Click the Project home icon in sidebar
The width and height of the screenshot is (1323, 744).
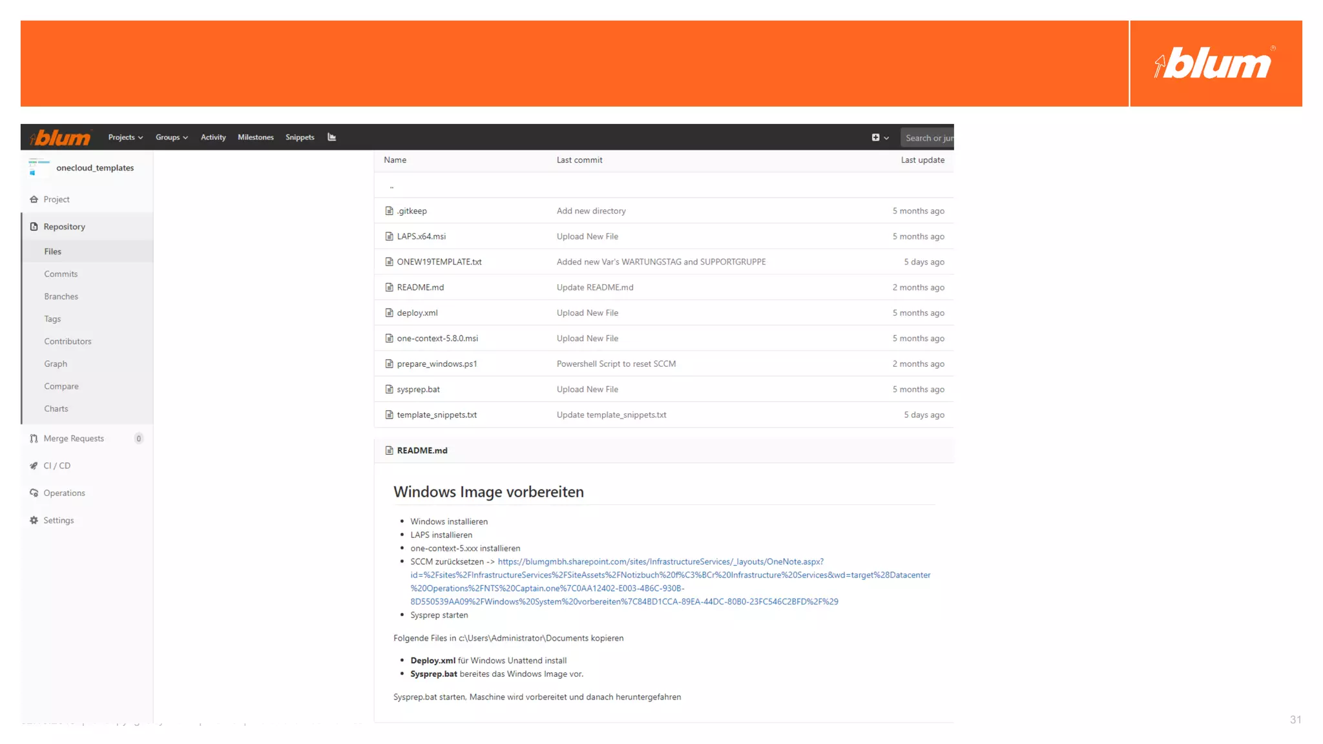[x=34, y=200]
